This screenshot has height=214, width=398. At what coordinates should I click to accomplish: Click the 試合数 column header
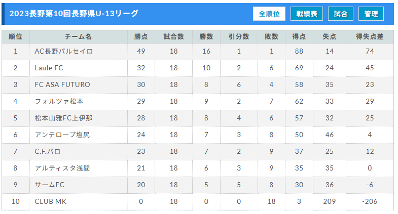pyautogui.click(x=173, y=37)
